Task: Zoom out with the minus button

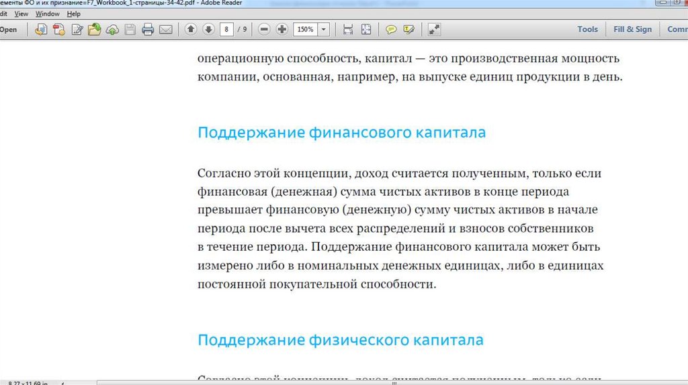Action: 264,30
